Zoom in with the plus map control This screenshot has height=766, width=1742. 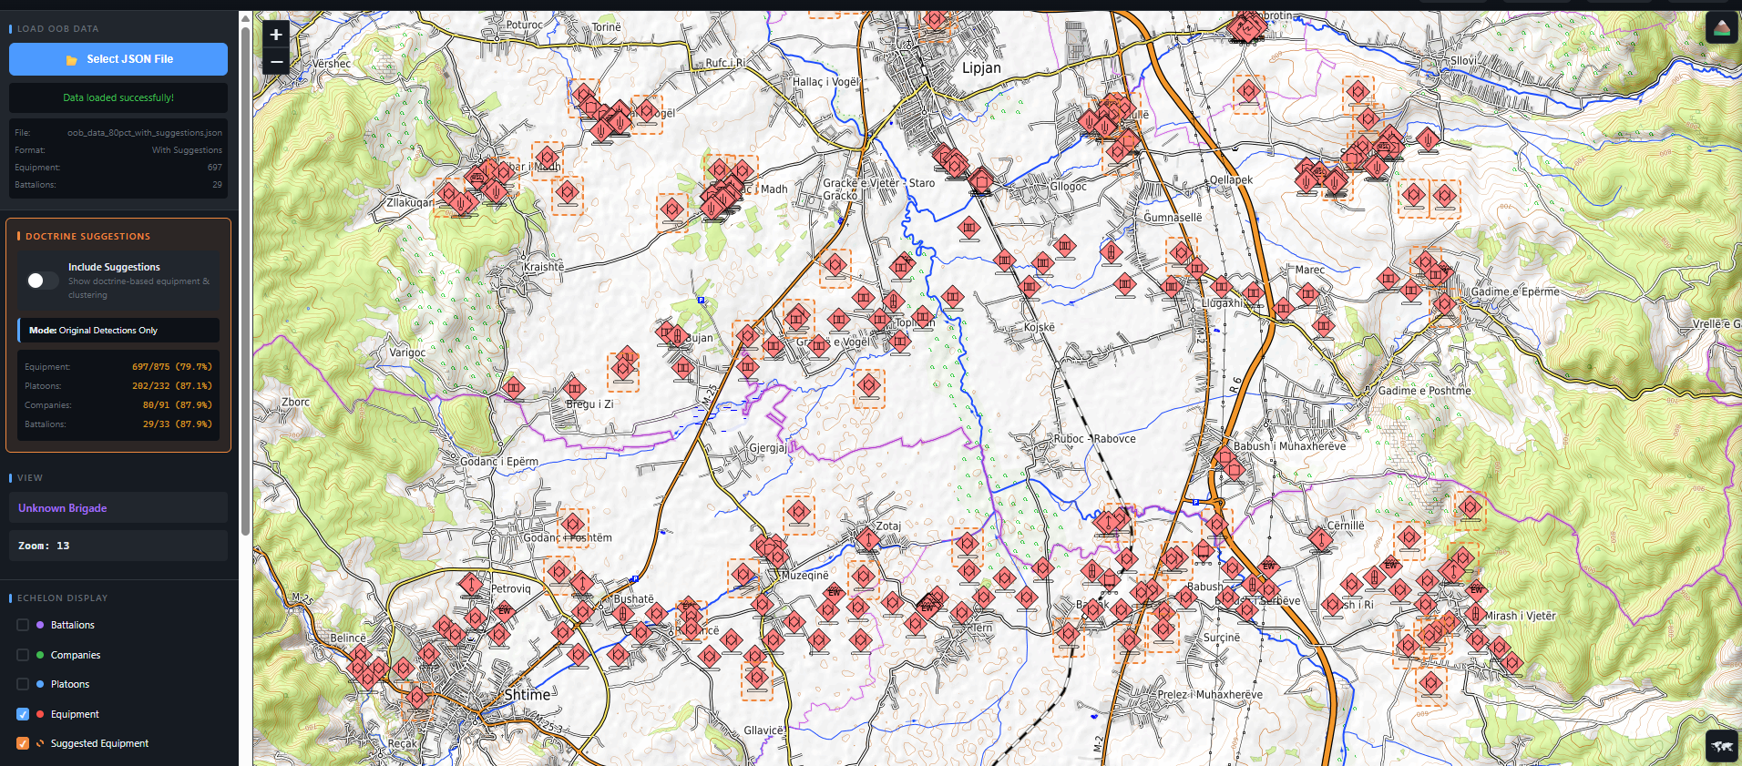point(276,35)
